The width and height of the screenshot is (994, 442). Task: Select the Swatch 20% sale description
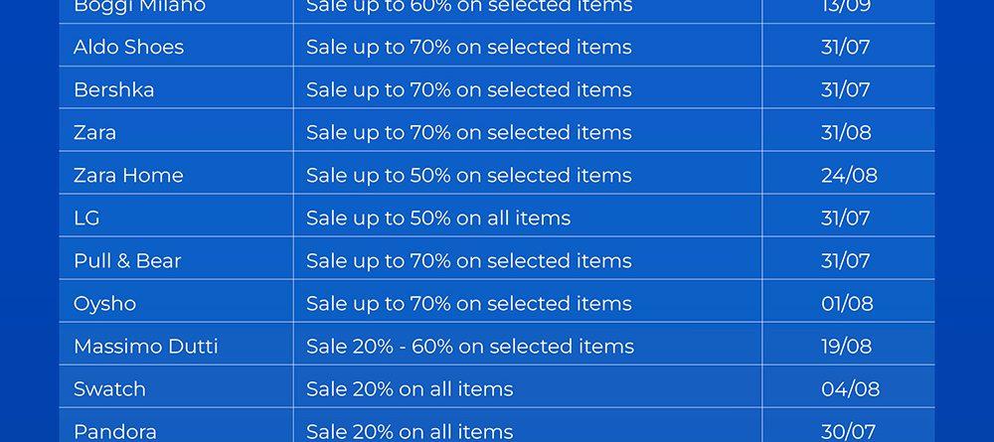tap(410, 388)
